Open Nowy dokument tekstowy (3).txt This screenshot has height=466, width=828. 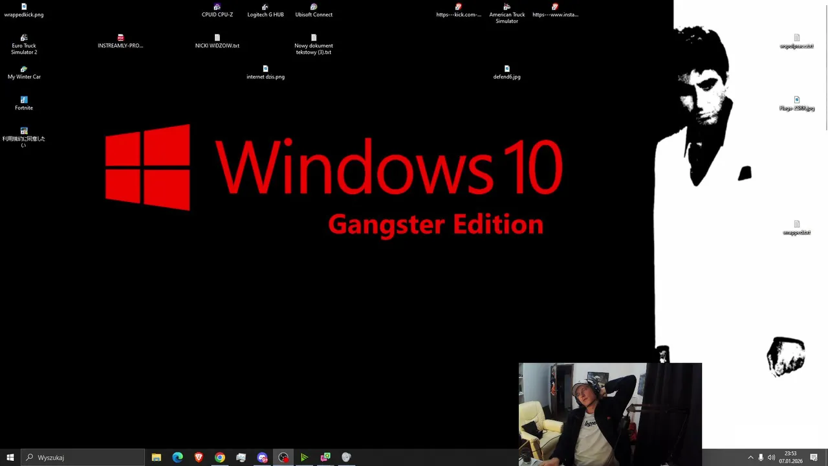(x=314, y=45)
